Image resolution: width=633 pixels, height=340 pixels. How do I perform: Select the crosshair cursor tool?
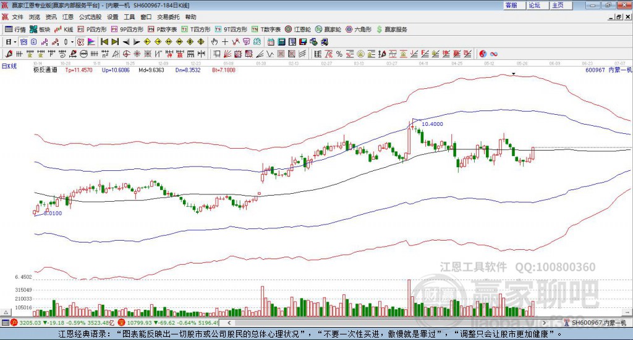click(225, 41)
